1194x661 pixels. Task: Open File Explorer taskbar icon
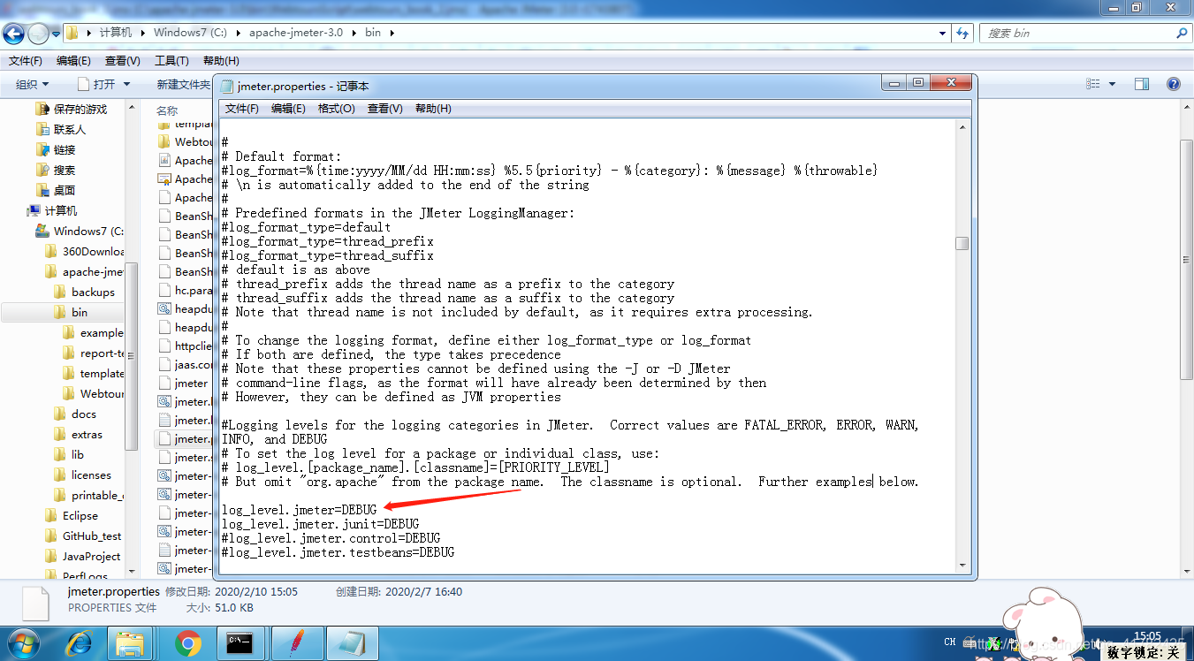(131, 642)
